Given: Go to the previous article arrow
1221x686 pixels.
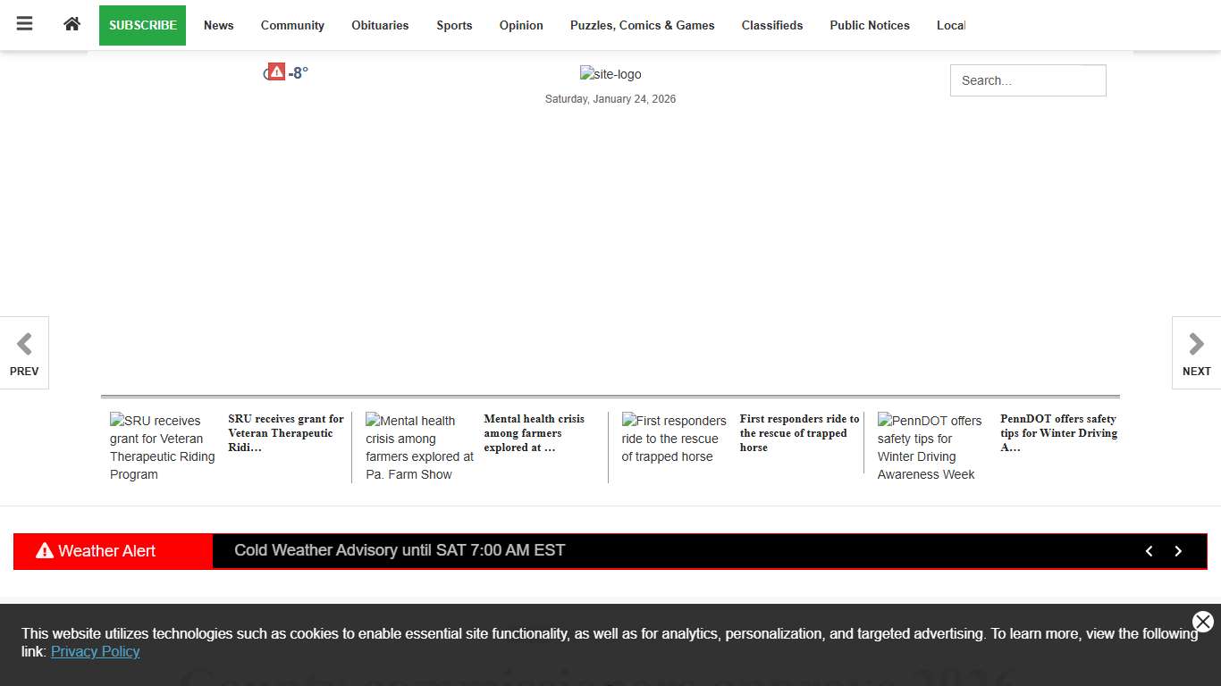Looking at the screenshot, I should pos(24,353).
